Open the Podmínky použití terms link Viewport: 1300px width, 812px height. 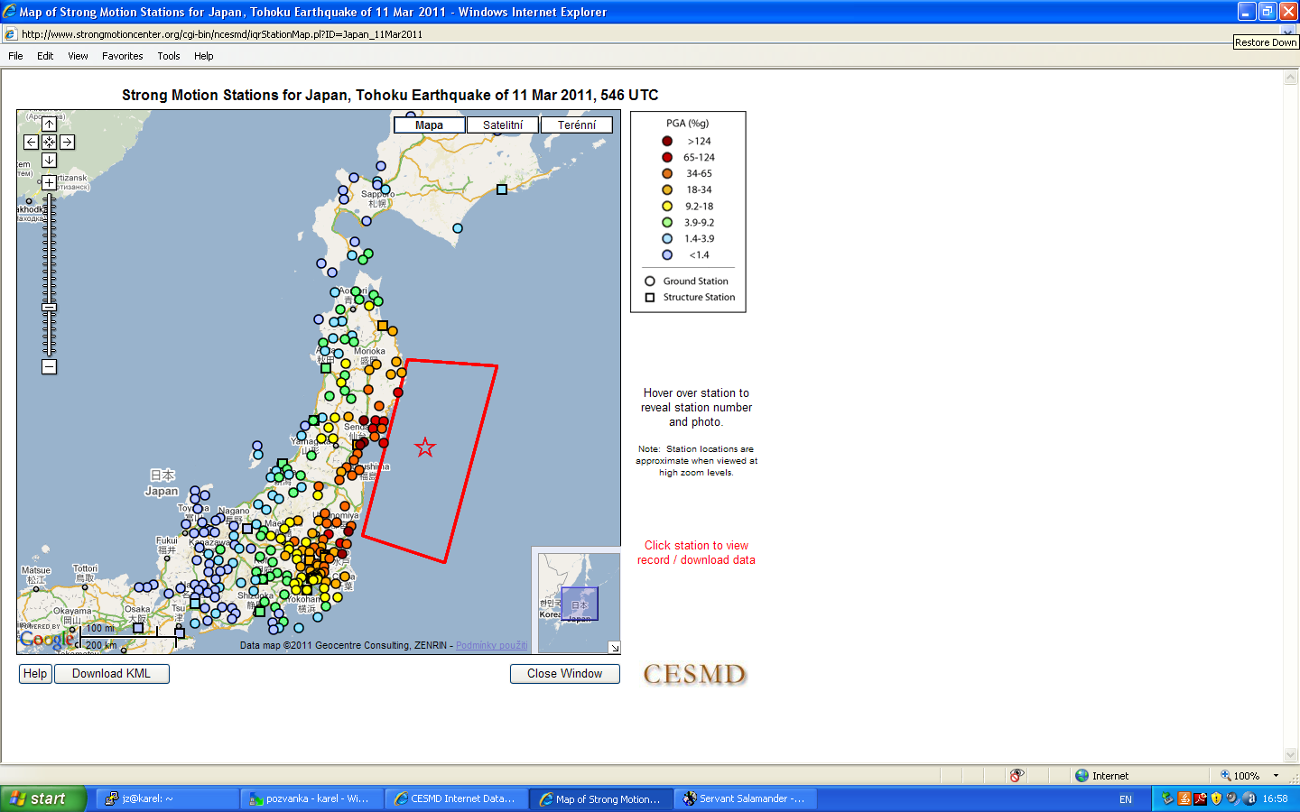491,645
